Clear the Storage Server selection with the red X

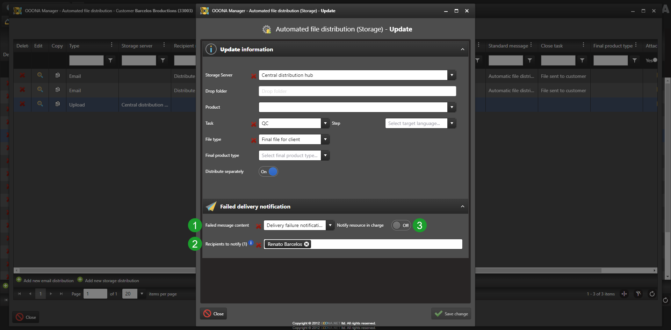254,76
